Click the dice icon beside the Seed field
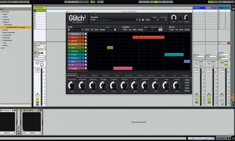The image size is (235, 141). [x=115, y=30]
